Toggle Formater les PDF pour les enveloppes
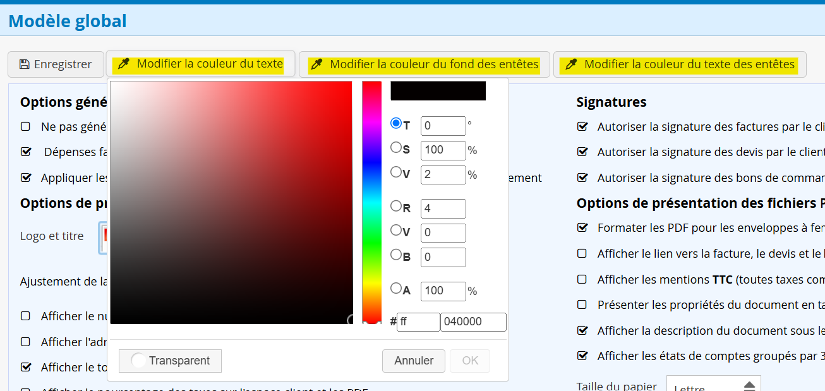The width and height of the screenshot is (825, 391). [x=582, y=227]
